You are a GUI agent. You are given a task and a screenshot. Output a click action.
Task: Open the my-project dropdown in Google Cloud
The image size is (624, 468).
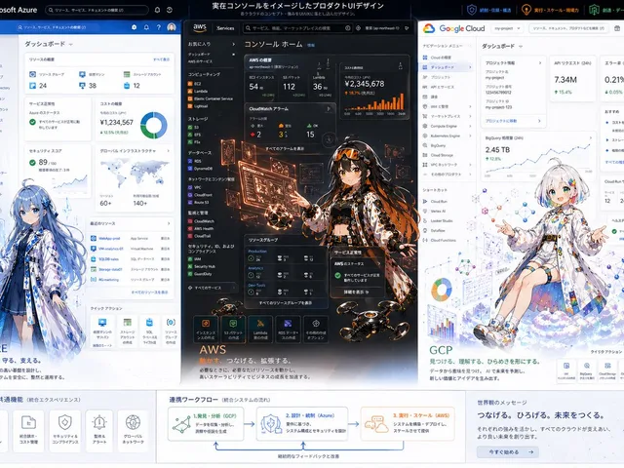(507, 28)
